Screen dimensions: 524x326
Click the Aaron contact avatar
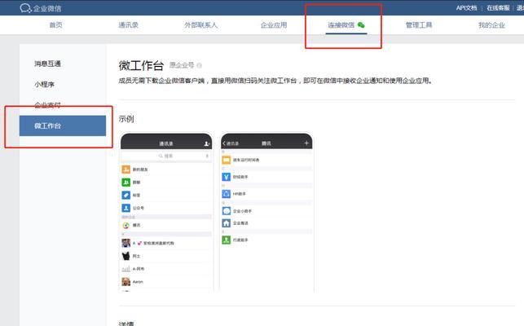coord(126,282)
